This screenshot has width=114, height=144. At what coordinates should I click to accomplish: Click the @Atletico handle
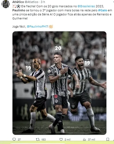[x=31, y=2]
